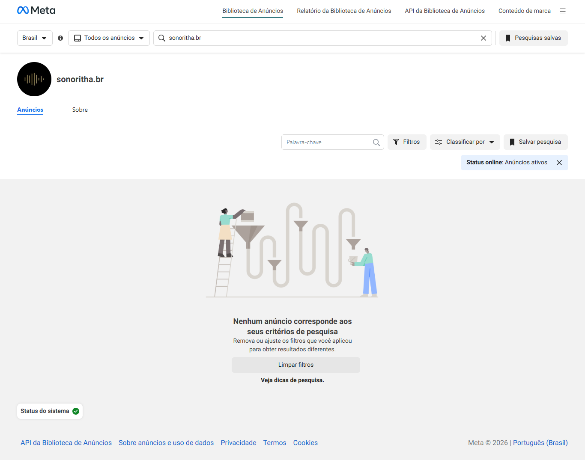Viewport: 585px width, 460px height.
Task: Open Veja dicas de pesquisa link
Action: click(292, 380)
